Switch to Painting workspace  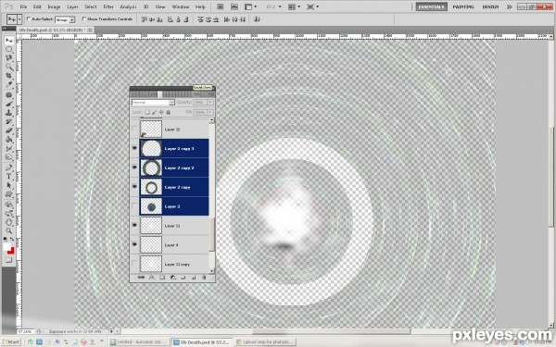point(463,6)
